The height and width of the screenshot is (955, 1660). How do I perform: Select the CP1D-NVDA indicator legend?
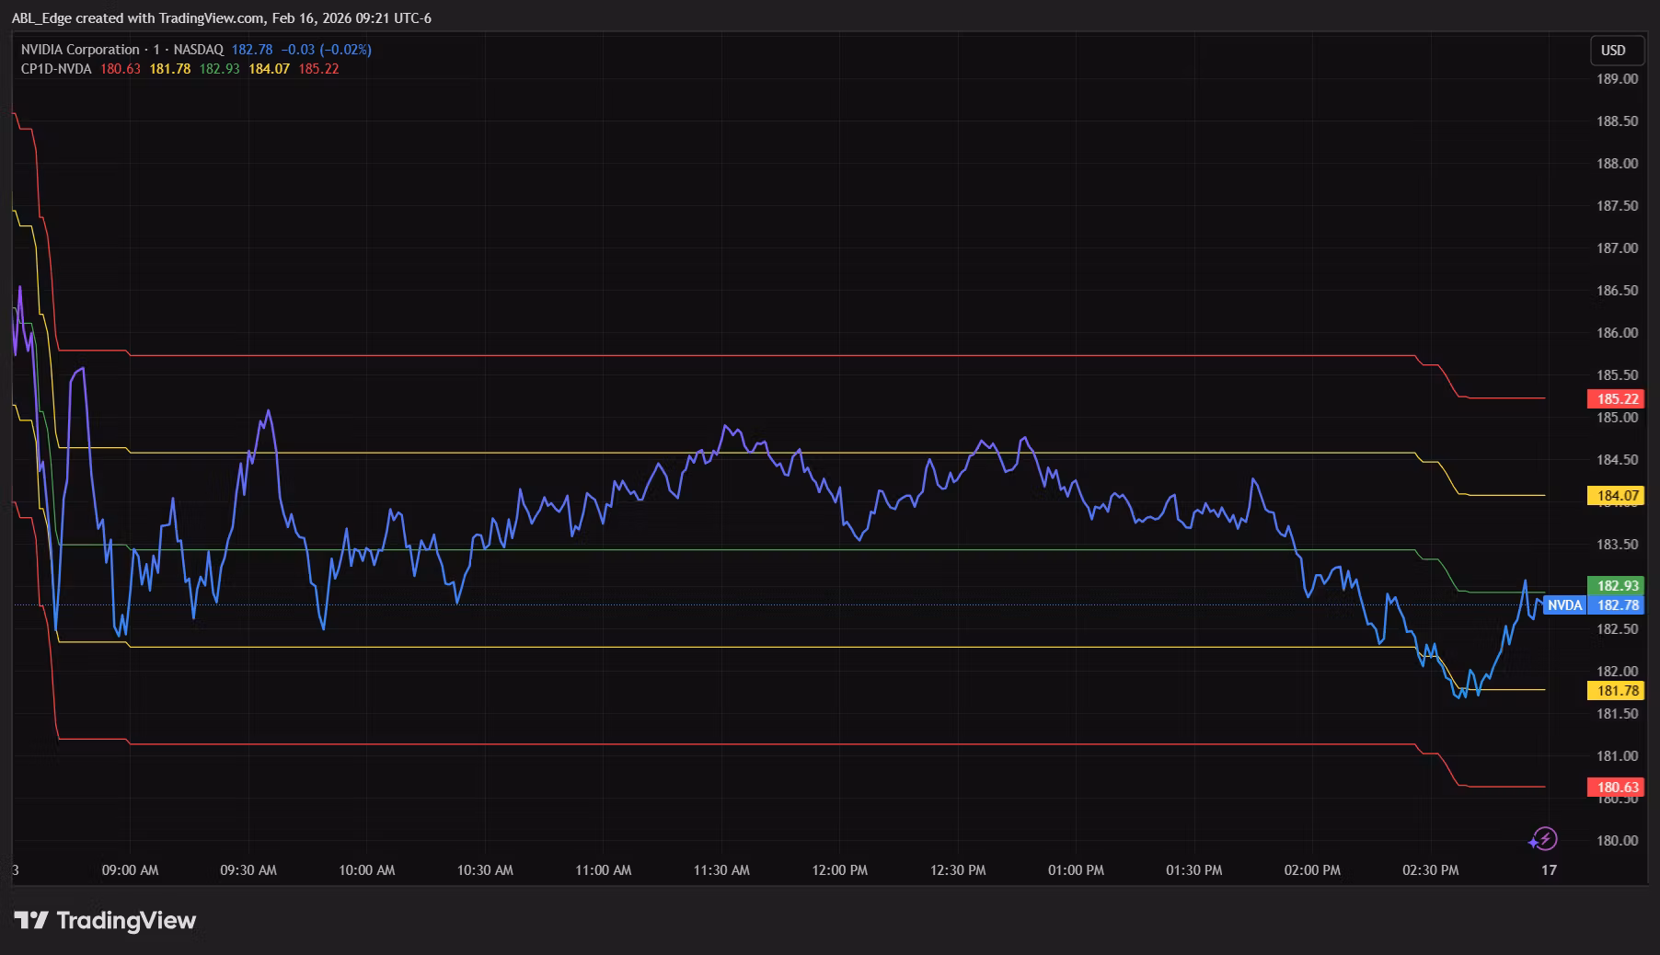click(56, 69)
